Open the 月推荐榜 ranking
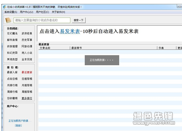This screenshot has height=131, width=182. [x=27, y=85]
